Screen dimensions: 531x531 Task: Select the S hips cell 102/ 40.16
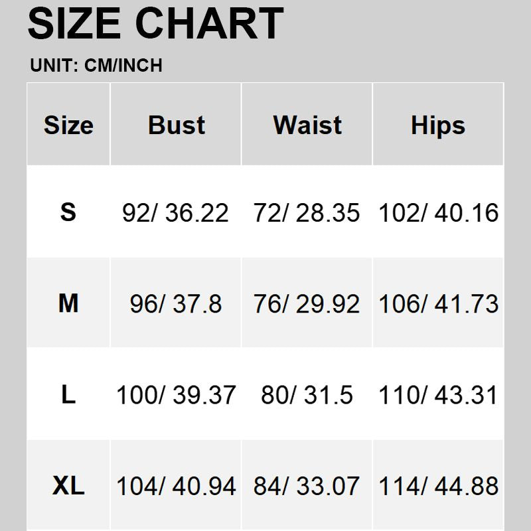click(x=438, y=212)
